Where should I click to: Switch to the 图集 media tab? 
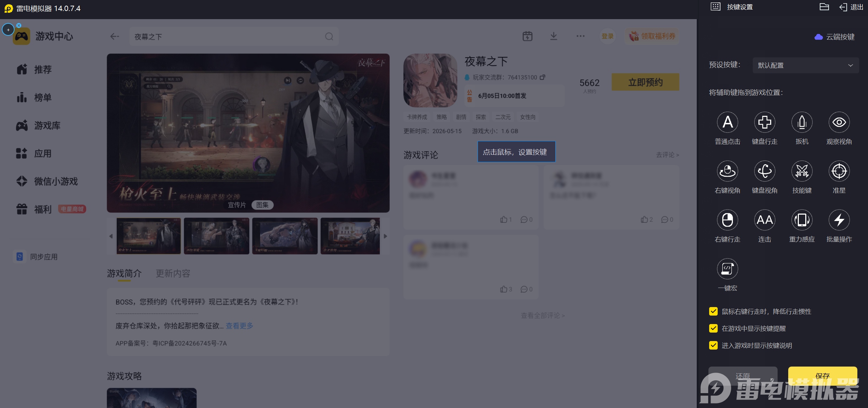pyautogui.click(x=262, y=205)
